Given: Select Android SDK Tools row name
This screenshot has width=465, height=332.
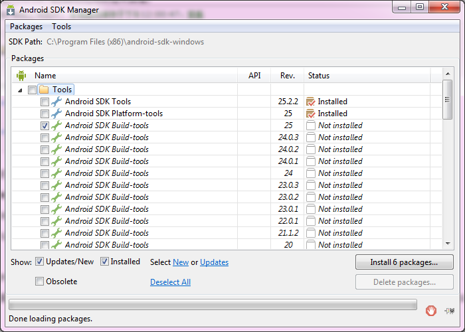Looking at the screenshot, I should click(x=98, y=102).
